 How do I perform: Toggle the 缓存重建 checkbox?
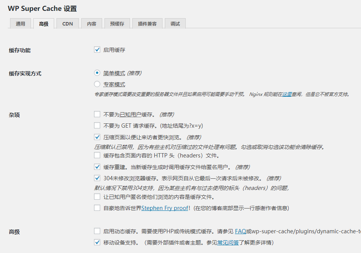pyautogui.click(x=97, y=167)
